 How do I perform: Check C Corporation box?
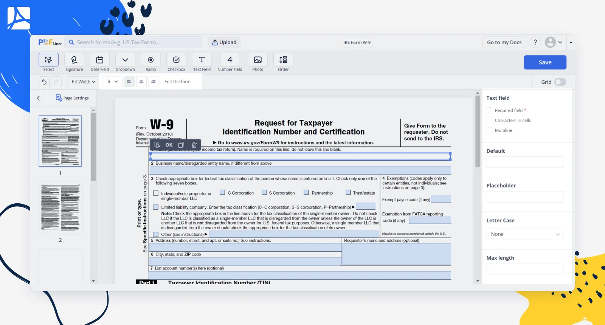point(222,192)
